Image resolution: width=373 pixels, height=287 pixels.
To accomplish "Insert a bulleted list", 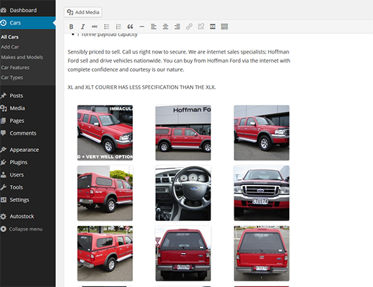I will tap(106, 27).
